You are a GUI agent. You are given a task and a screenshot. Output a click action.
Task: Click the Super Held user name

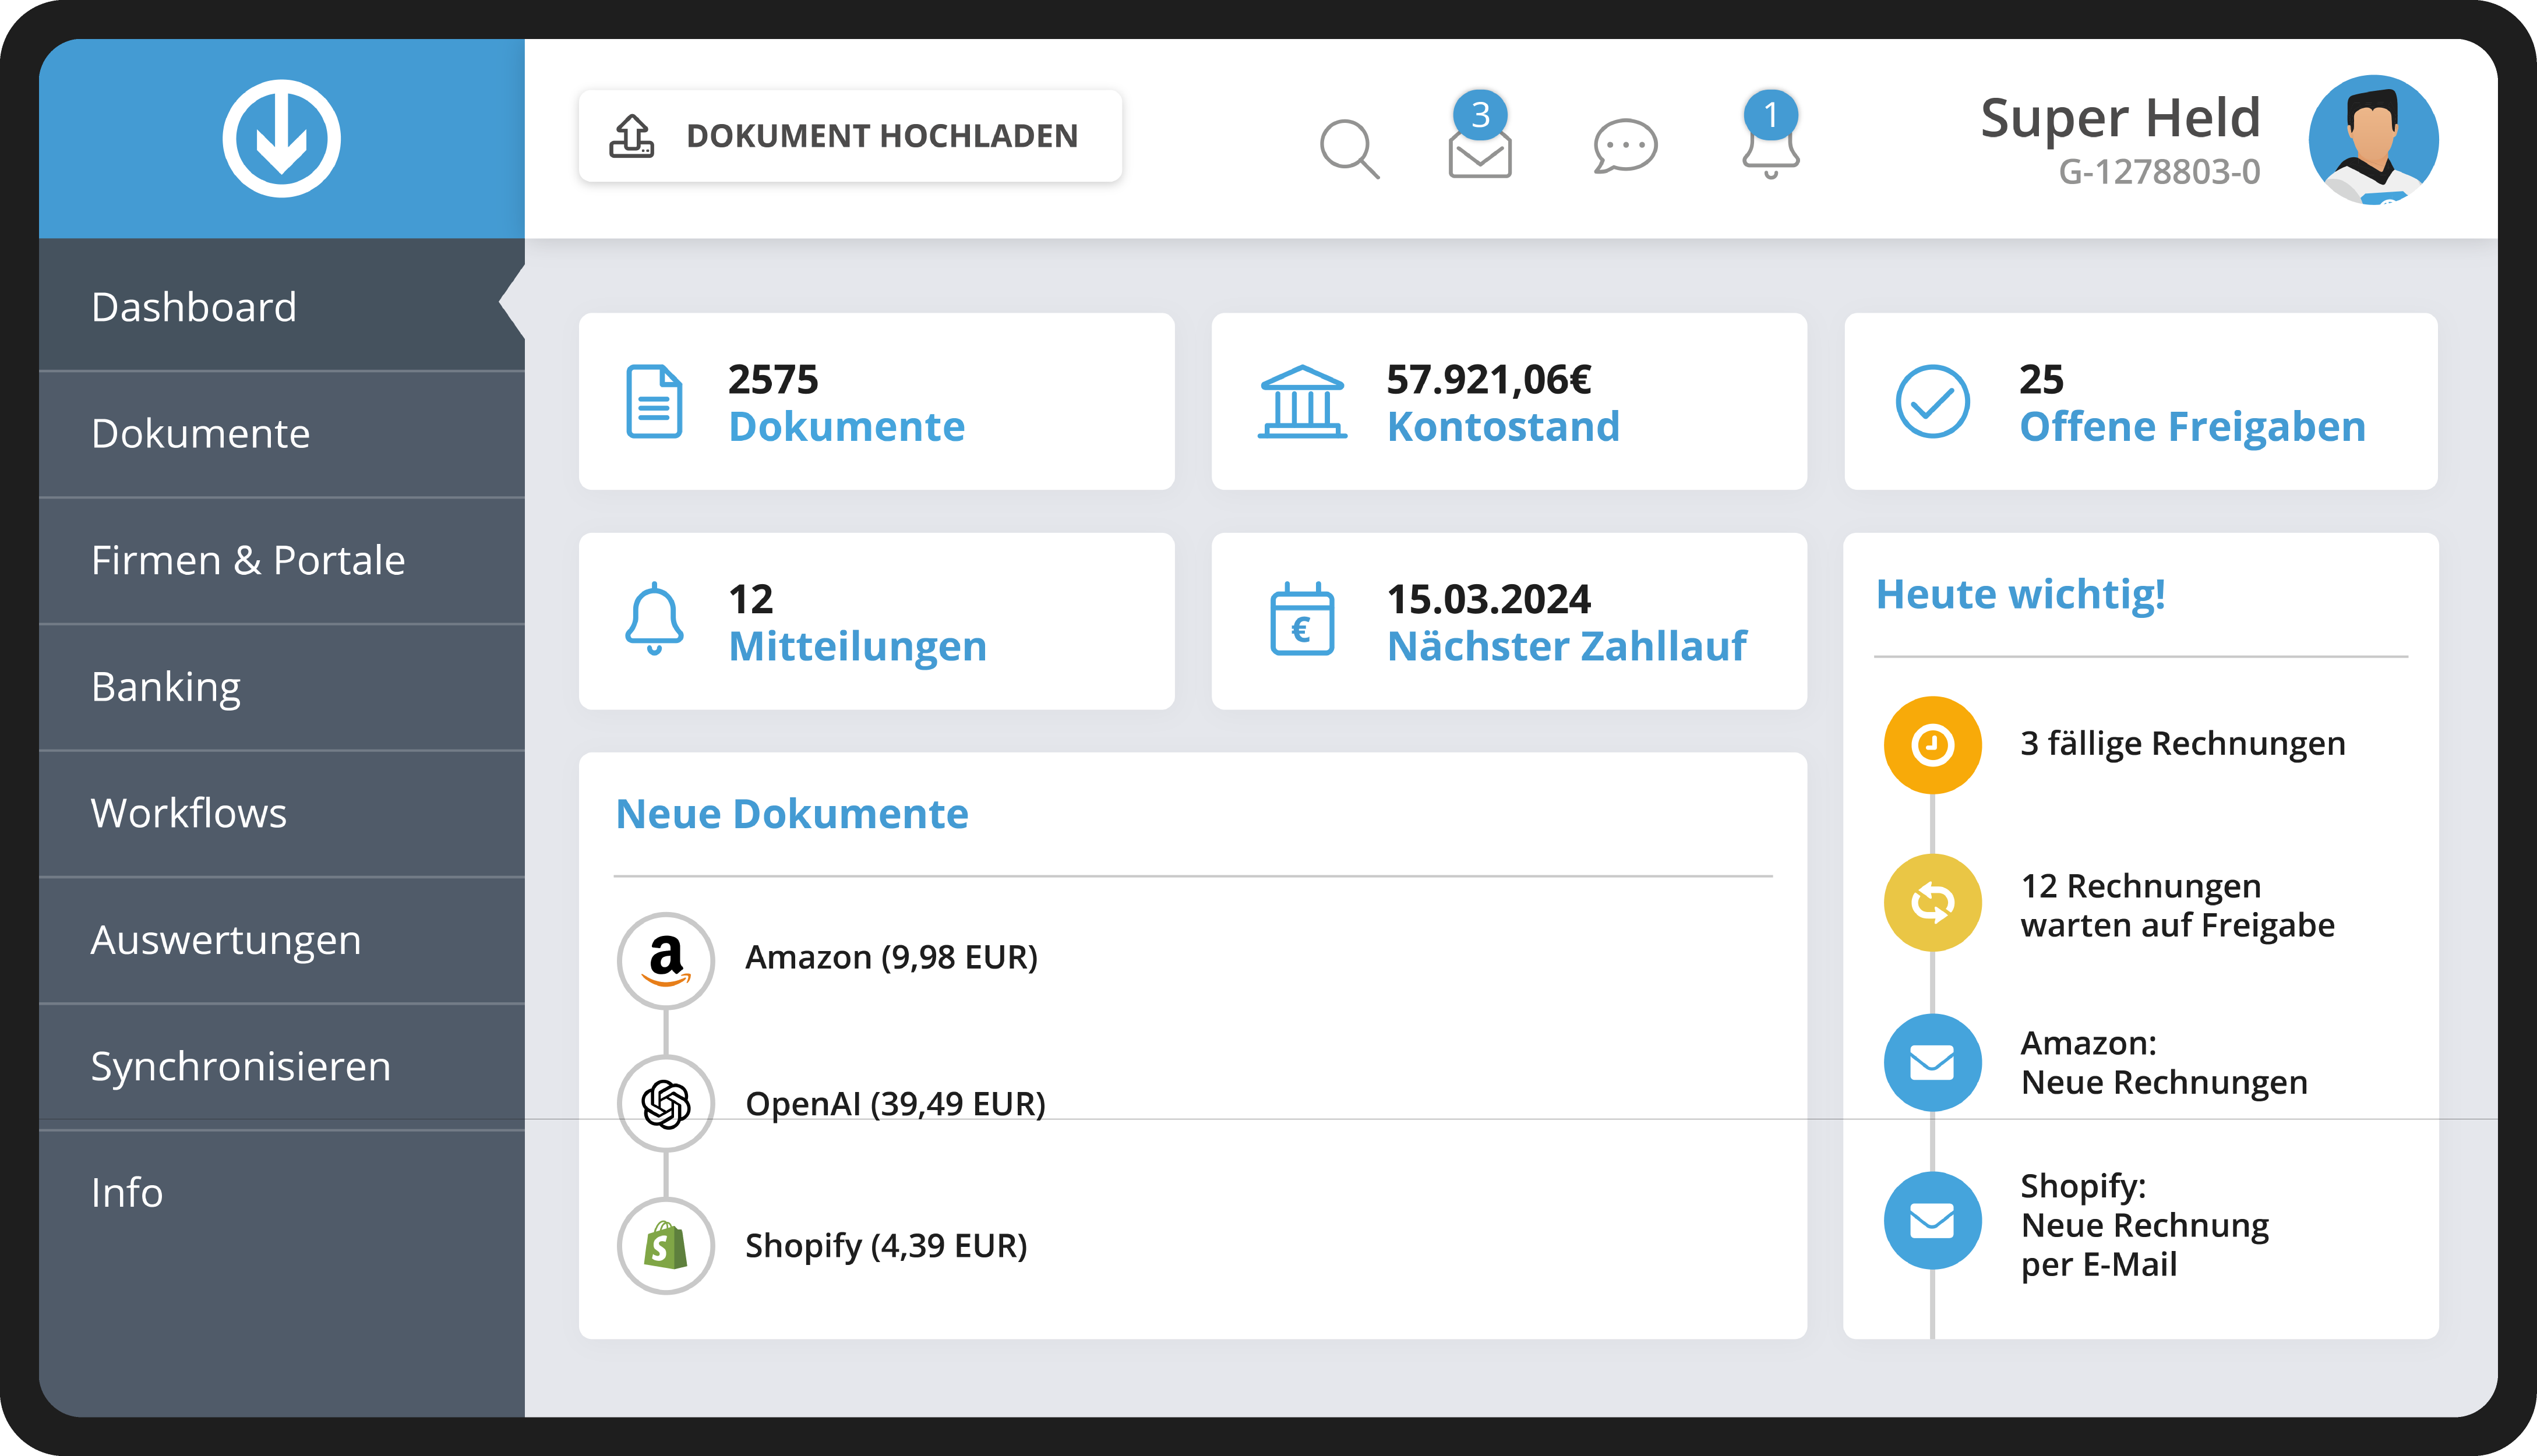pyautogui.click(x=2120, y=118)
